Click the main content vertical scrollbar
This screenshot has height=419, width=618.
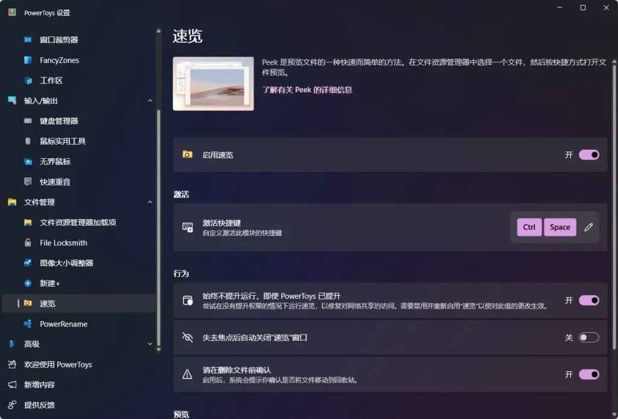[614, 207]
